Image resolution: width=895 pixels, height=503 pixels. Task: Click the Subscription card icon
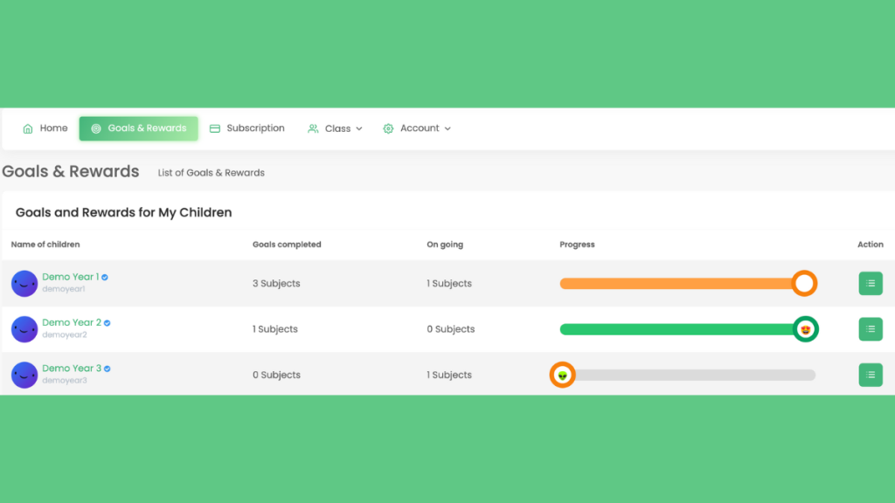click(215, 128)
